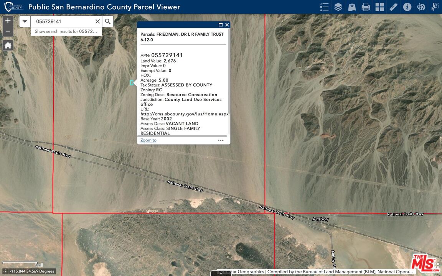Screen dimensions: 442x276
Task: Open the Add Data widget
Action: pos(352,7)
